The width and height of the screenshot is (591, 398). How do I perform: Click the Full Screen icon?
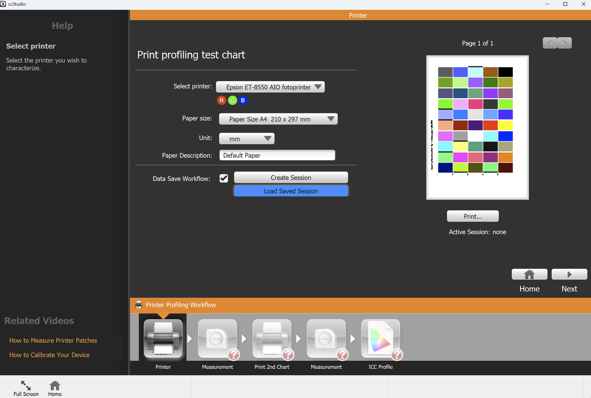tap(26, 386)
